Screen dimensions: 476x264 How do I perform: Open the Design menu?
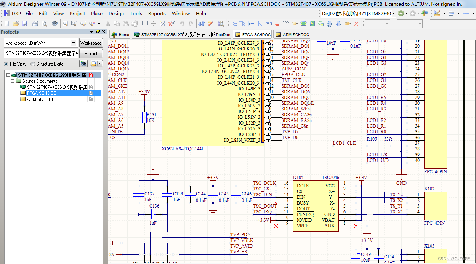116,13
